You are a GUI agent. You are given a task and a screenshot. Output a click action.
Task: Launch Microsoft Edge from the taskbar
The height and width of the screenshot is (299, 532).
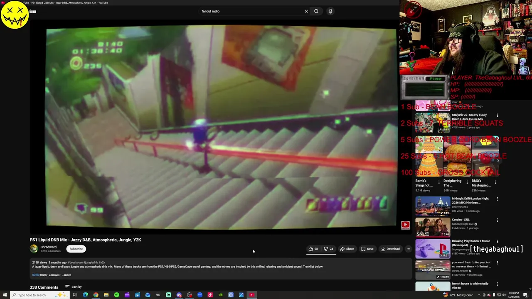[x=85, y=295]
